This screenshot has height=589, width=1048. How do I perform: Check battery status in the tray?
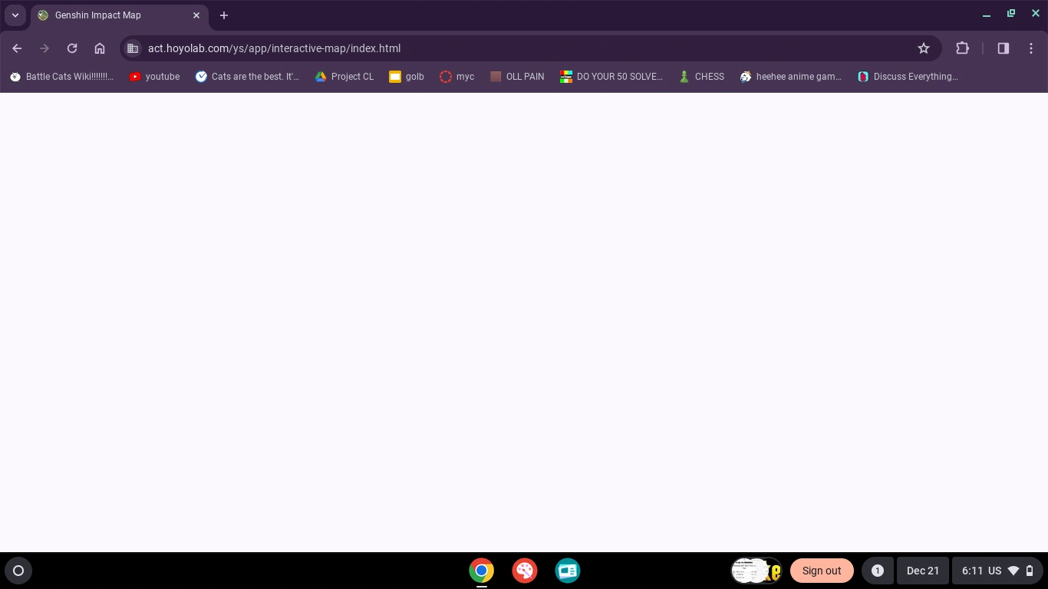(1029, 571)
